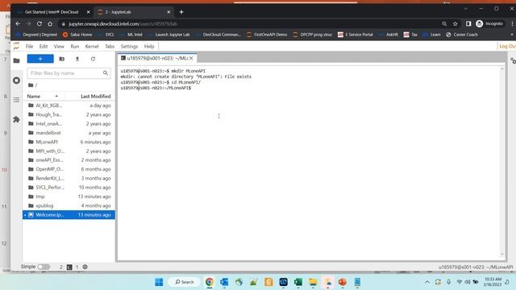Open a new browser tab
The width and height of the screenshot is (516, 290).
(x=181, y=12)
